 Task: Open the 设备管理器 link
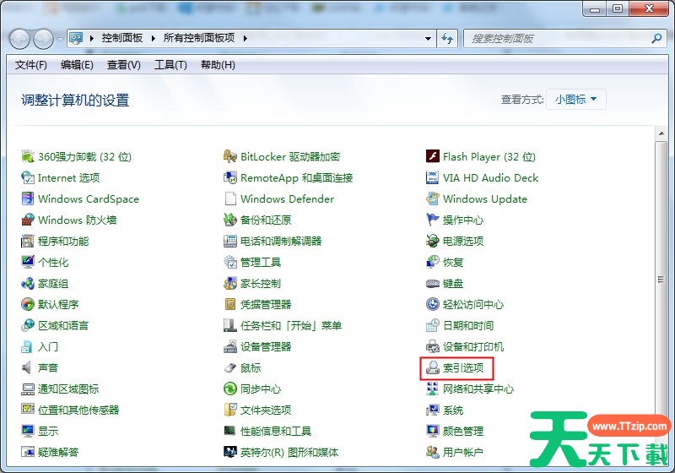(x=266, y=347)
